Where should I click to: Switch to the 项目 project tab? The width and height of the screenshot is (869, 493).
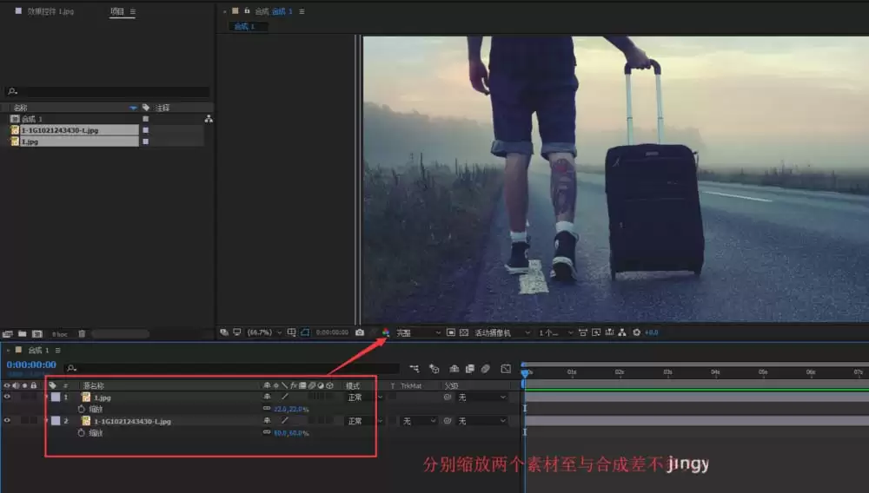(117, 11)
